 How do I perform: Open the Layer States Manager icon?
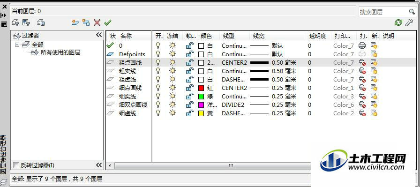[41, 23]
